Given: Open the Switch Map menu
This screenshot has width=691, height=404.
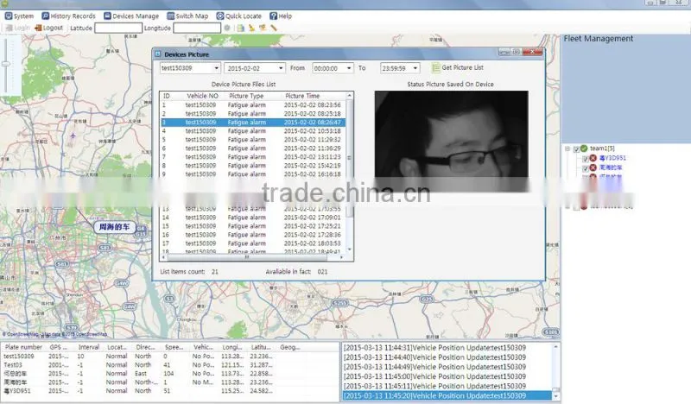Looking at the screenshot, I should (187, 16).
